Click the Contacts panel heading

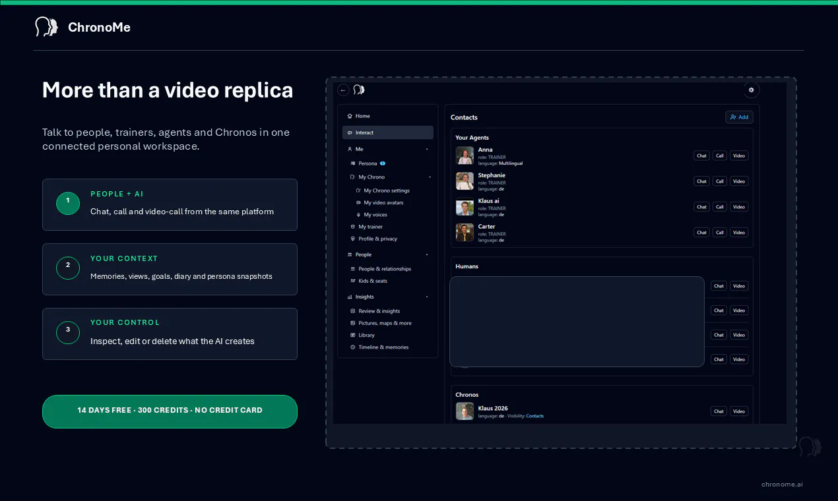464,117
